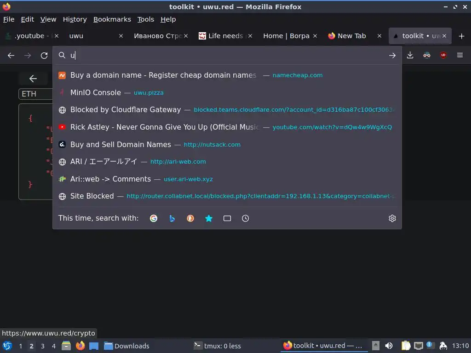The image size is (471, 353).
Task: Launch Firefox from the taskbar quick launcher
Action: click(x=80, y=346)
